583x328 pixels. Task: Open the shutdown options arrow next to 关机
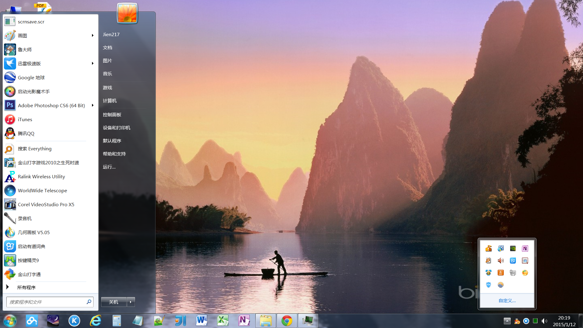pos(131,302)
